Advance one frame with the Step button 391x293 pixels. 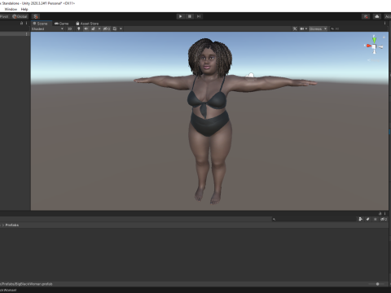coord(199,16)
